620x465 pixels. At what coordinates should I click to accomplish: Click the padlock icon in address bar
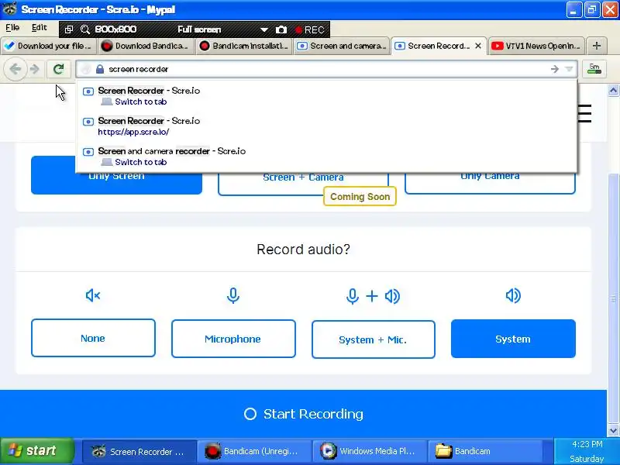pyautogui.click(x=100, y=69)
